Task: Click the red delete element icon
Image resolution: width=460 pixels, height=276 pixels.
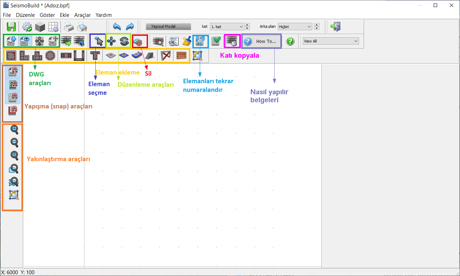Action: 140,41
